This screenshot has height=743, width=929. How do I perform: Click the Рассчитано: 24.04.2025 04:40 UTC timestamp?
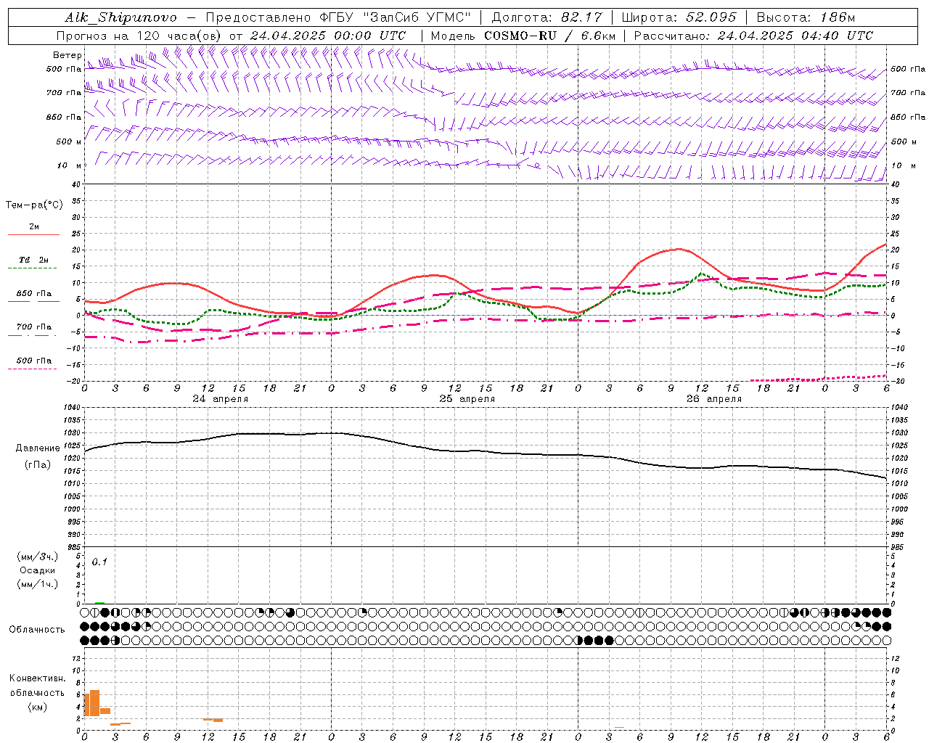pos(753,36)
